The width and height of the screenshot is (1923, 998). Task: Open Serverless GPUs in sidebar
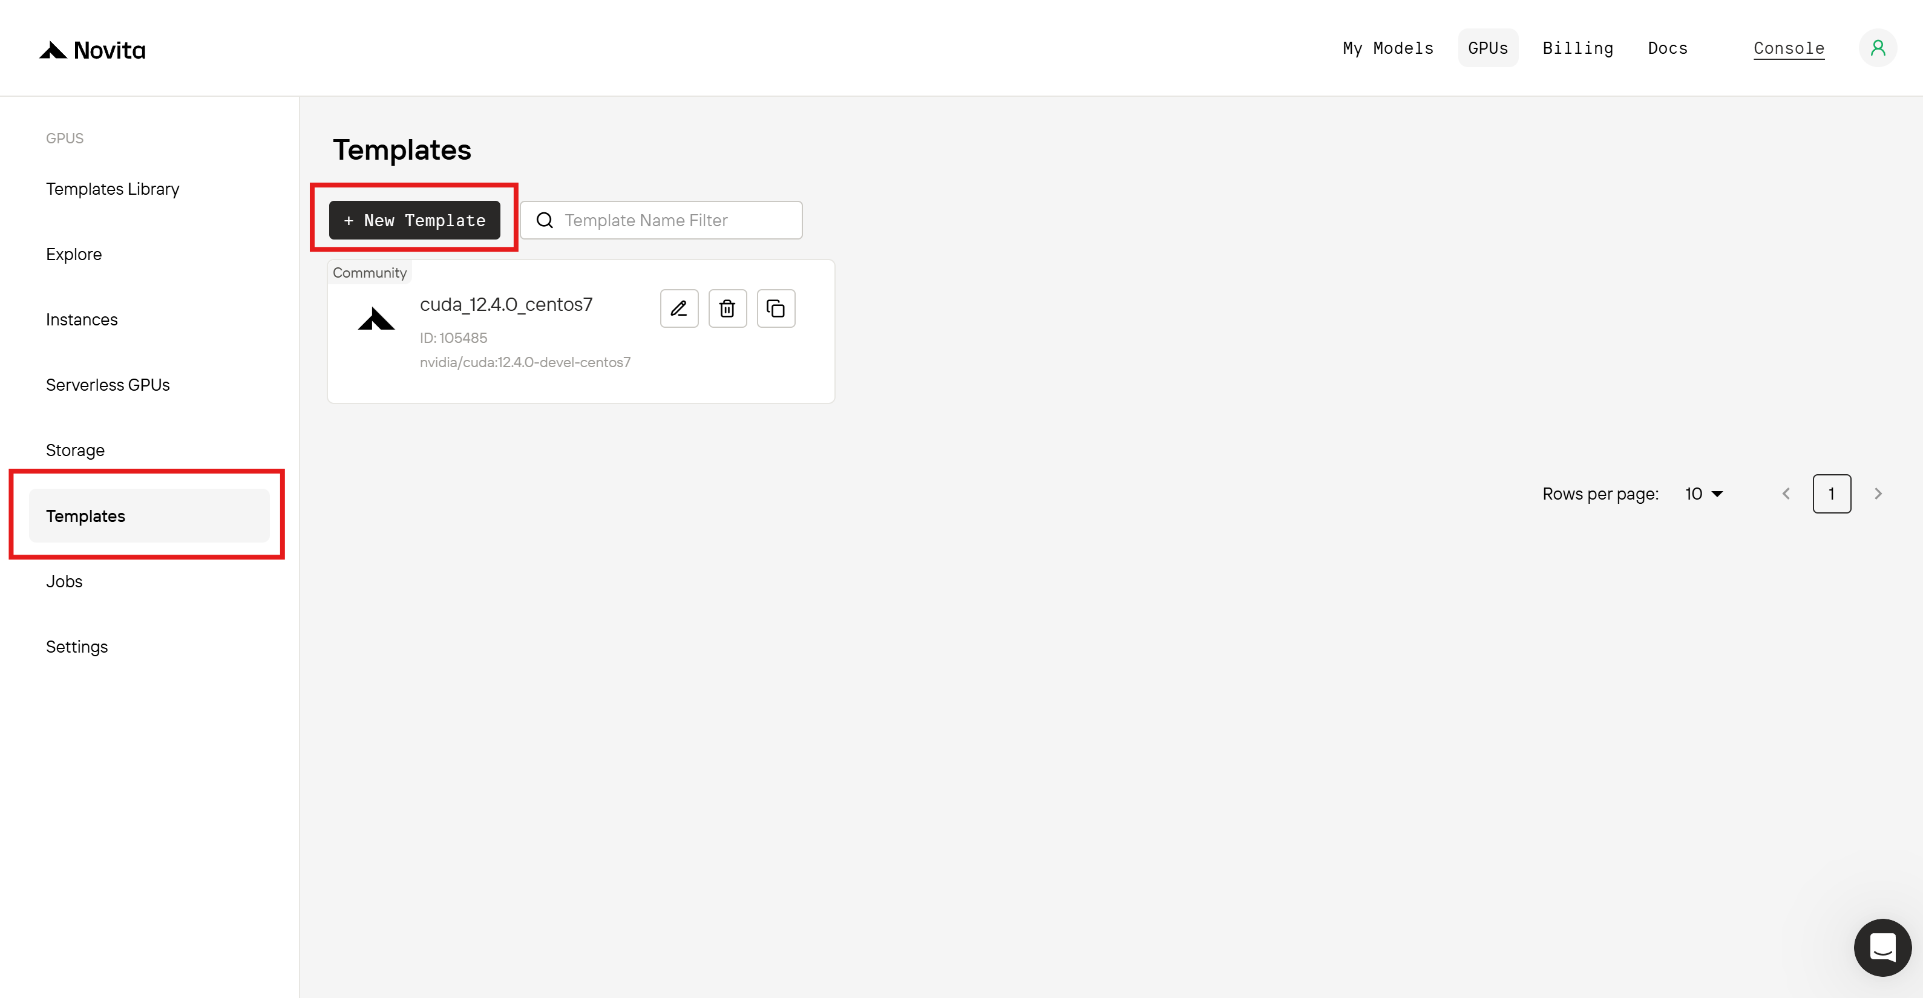click(108, 385)
